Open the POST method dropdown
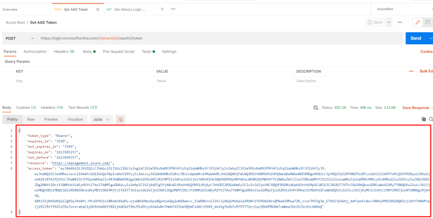This screenshot has width=433, height=218. (x=19, y=38)
